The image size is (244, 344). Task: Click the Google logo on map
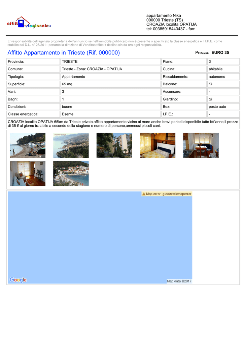(18, 280)
